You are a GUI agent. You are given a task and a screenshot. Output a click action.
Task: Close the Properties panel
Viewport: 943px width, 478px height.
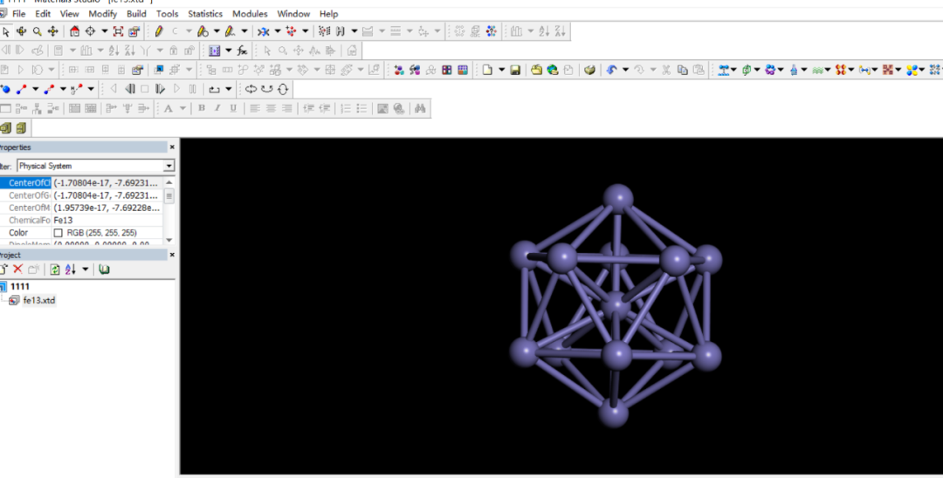pyautogui.click(x=172, y=147)
